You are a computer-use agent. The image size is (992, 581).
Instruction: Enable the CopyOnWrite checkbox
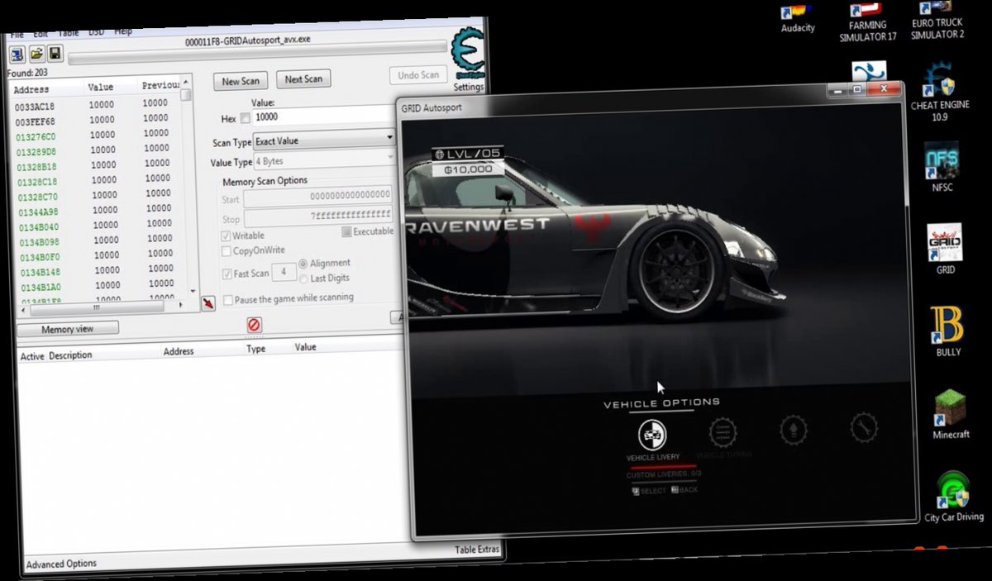(227, 250)
